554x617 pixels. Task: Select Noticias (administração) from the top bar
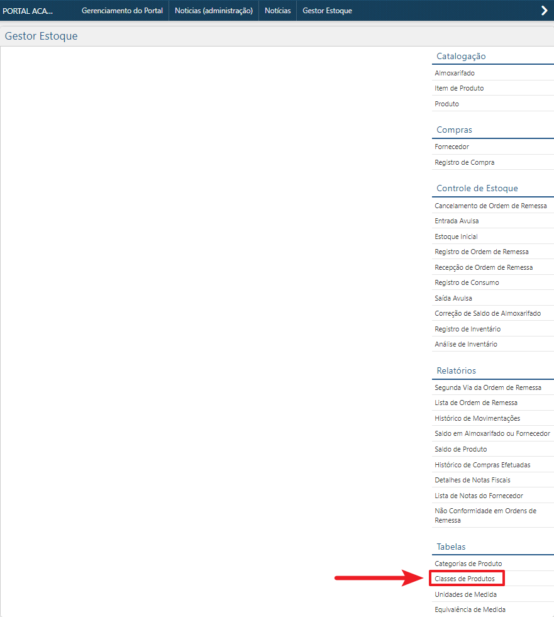click(x=213, y=10)
